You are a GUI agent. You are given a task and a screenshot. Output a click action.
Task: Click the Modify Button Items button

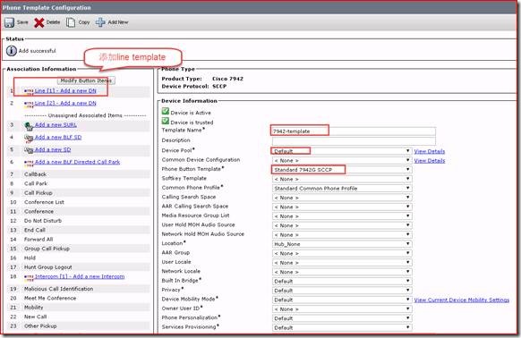click(86, 80)
